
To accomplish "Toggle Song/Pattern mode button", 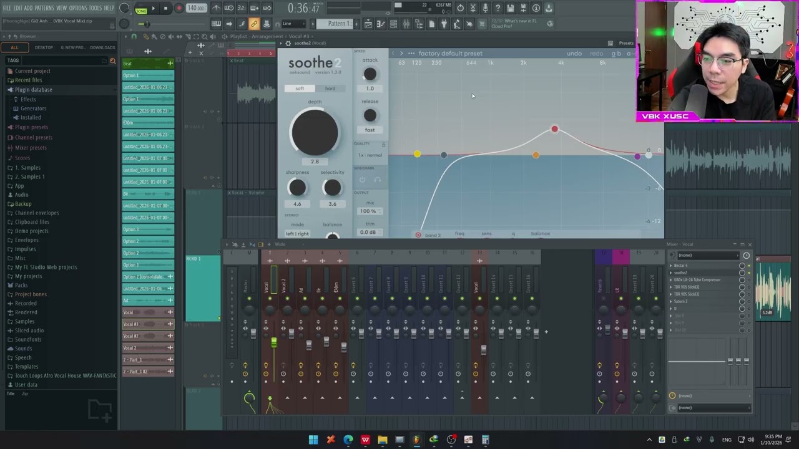I will pos(141,10).
